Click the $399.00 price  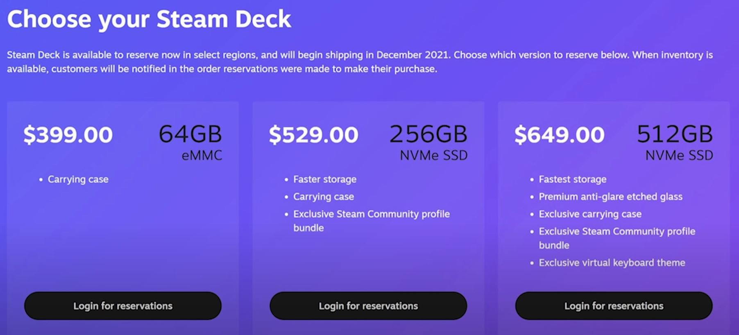[68, 135]
